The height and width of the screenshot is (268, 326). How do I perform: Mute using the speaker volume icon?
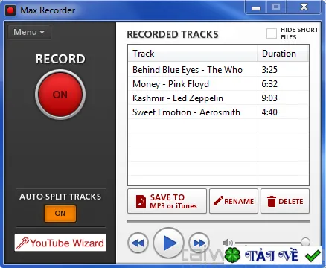228,243
